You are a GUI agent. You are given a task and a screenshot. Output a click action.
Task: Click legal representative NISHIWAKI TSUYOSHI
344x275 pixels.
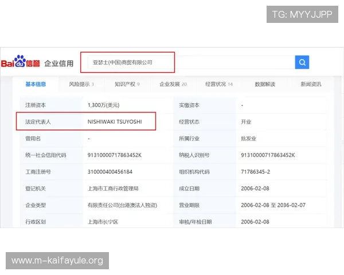coord(115,121)
